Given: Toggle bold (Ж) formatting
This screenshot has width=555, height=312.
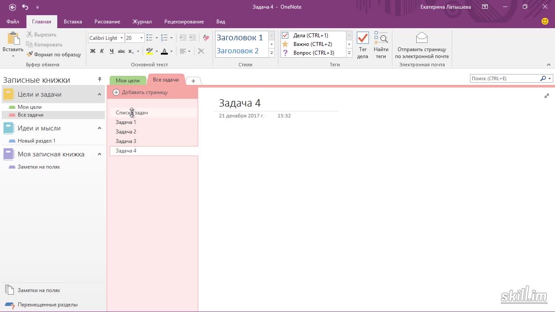Looking at the screenshot, I should click(x=93, y=51).
